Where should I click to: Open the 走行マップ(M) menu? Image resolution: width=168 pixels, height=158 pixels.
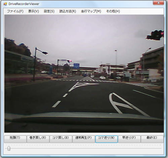tap(91, 11)
